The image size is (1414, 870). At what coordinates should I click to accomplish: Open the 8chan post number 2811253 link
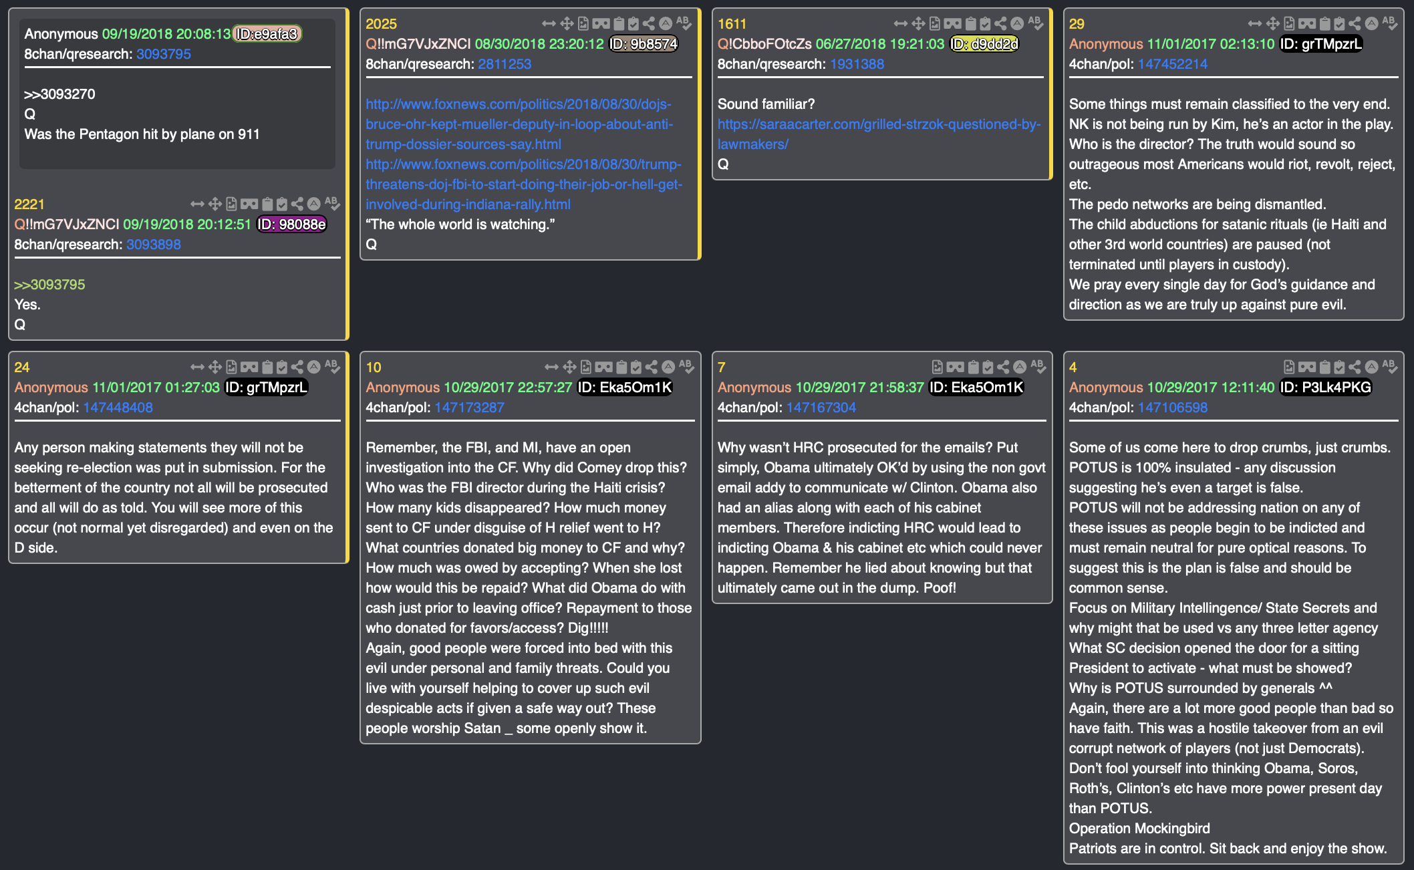click(x=505, y=64)
